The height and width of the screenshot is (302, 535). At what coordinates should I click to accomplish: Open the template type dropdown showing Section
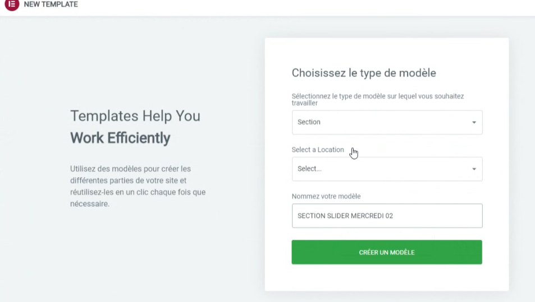387,122
